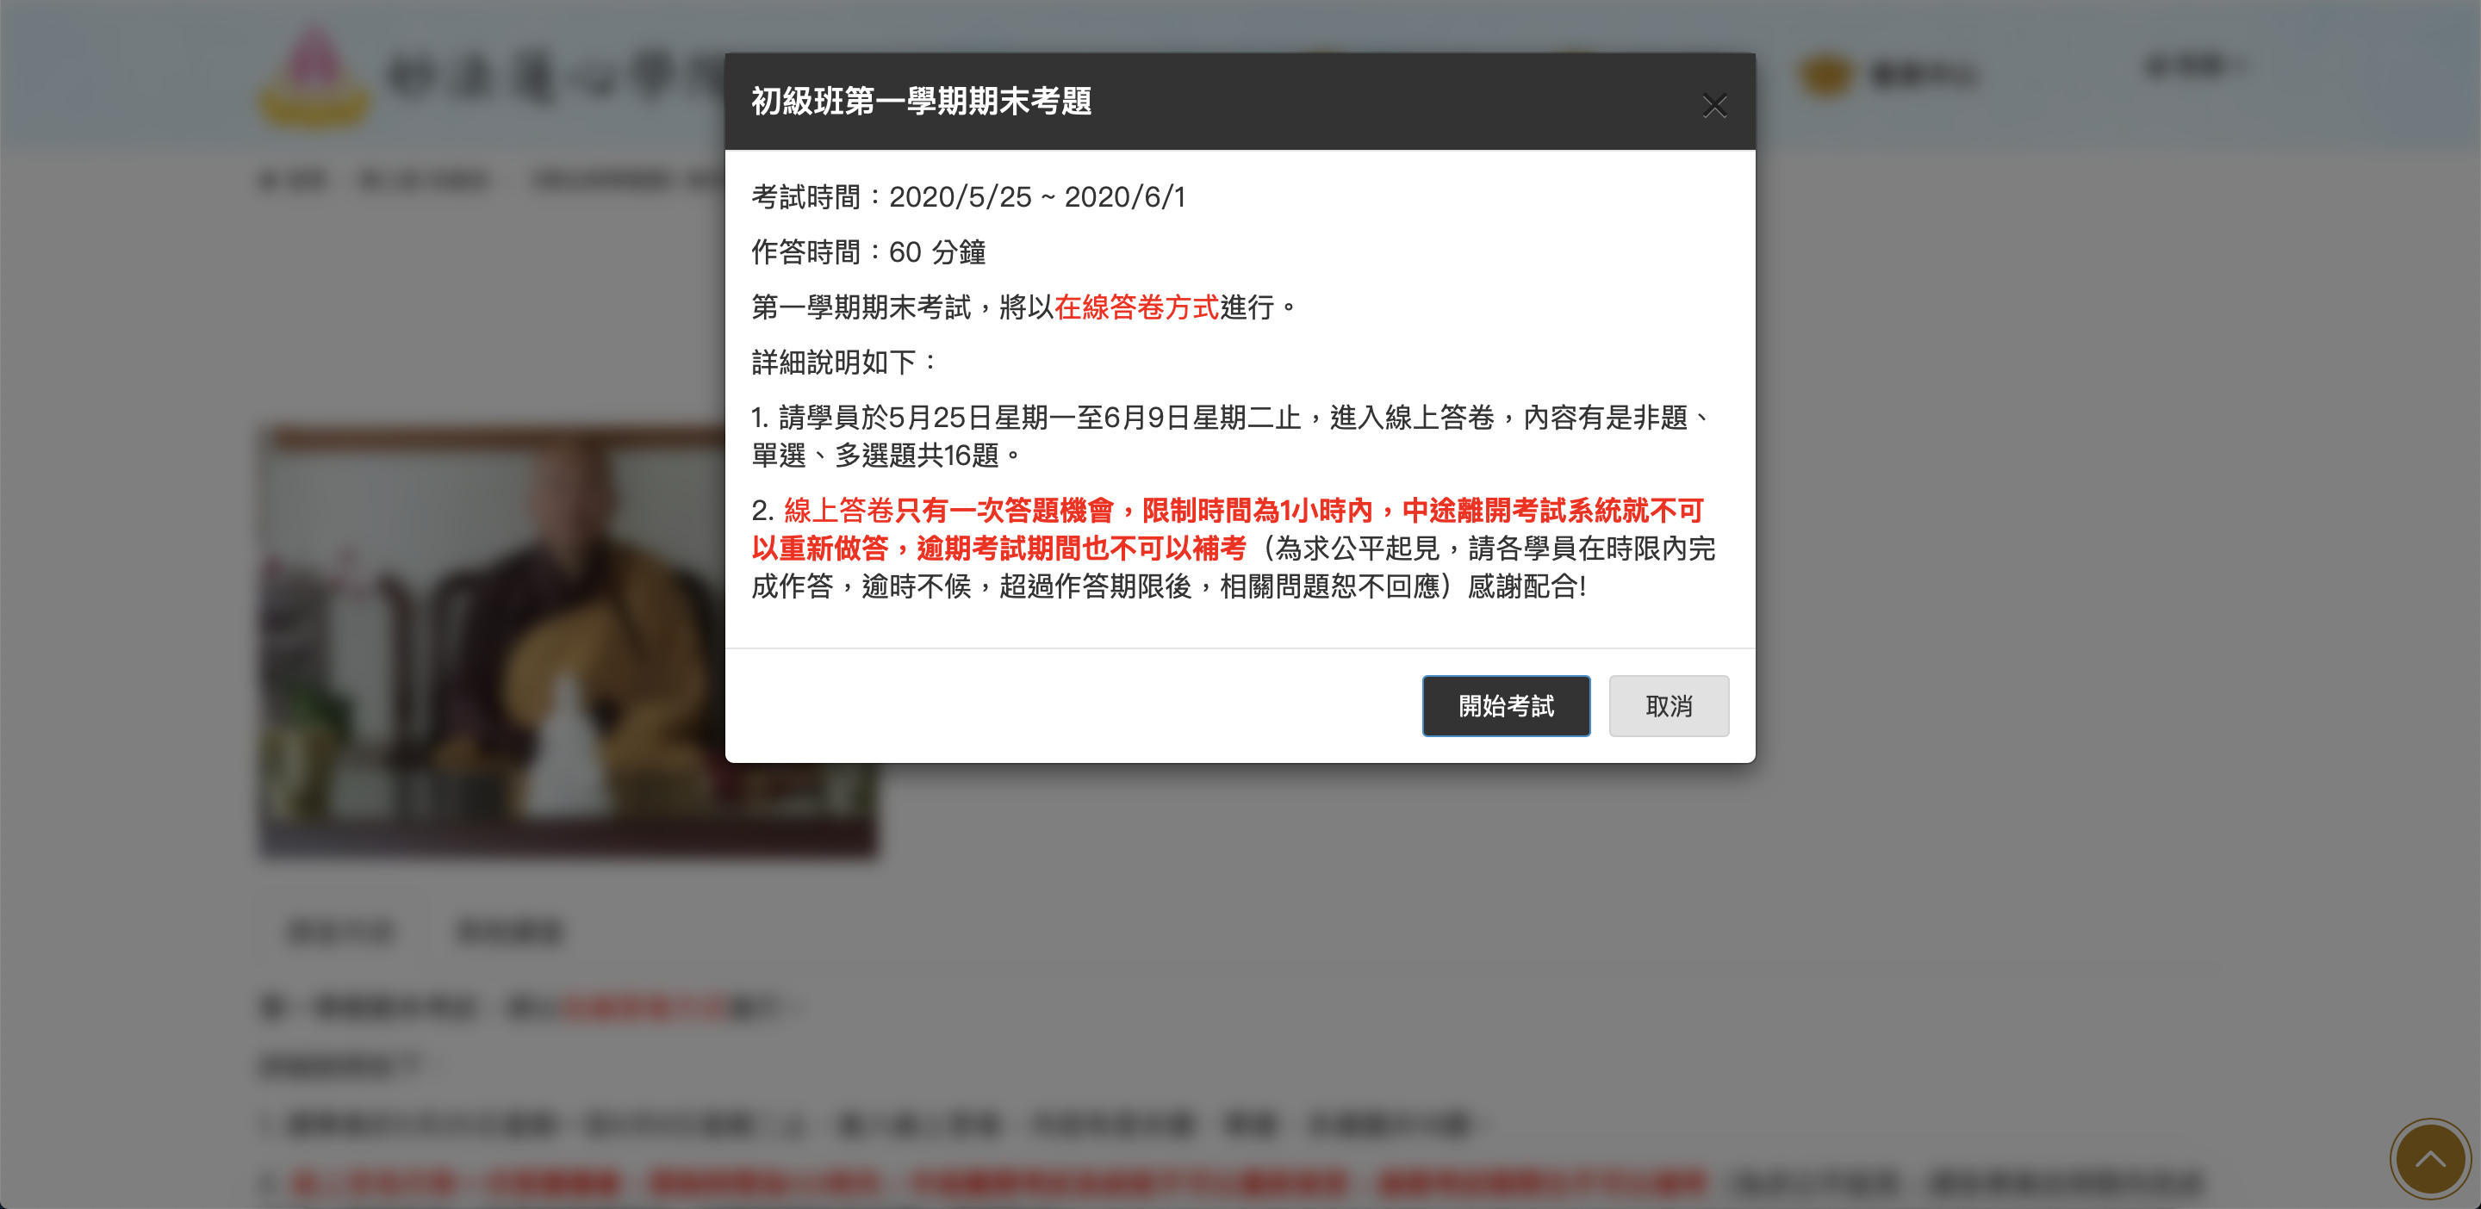Click the blurred lotus logo icon
The image size is (2481, 1209).
click(313, 77)
